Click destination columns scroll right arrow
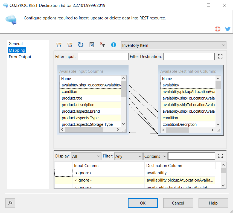Screen dimensions: 233x213 pos(212,130)
